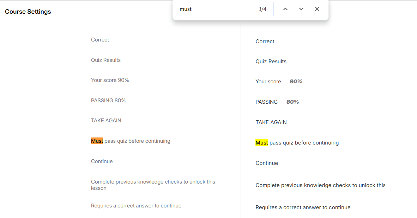
Task: Click the Course Settings heading
Action: click(x=28, y=12)
